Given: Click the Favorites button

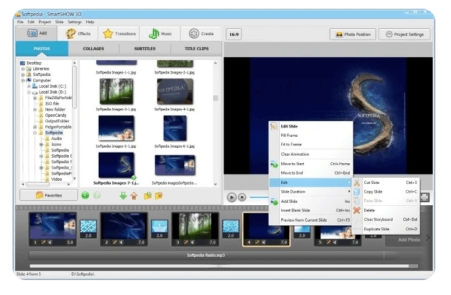Looking at the screenshot, I should [48, 195].
